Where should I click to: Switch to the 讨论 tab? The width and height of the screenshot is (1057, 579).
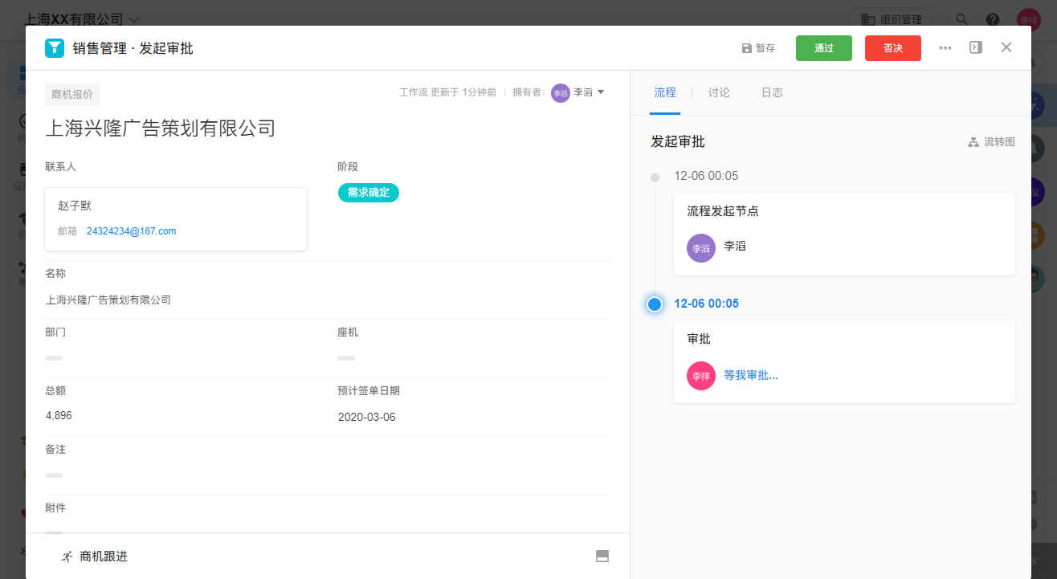[x=719, y=92]
